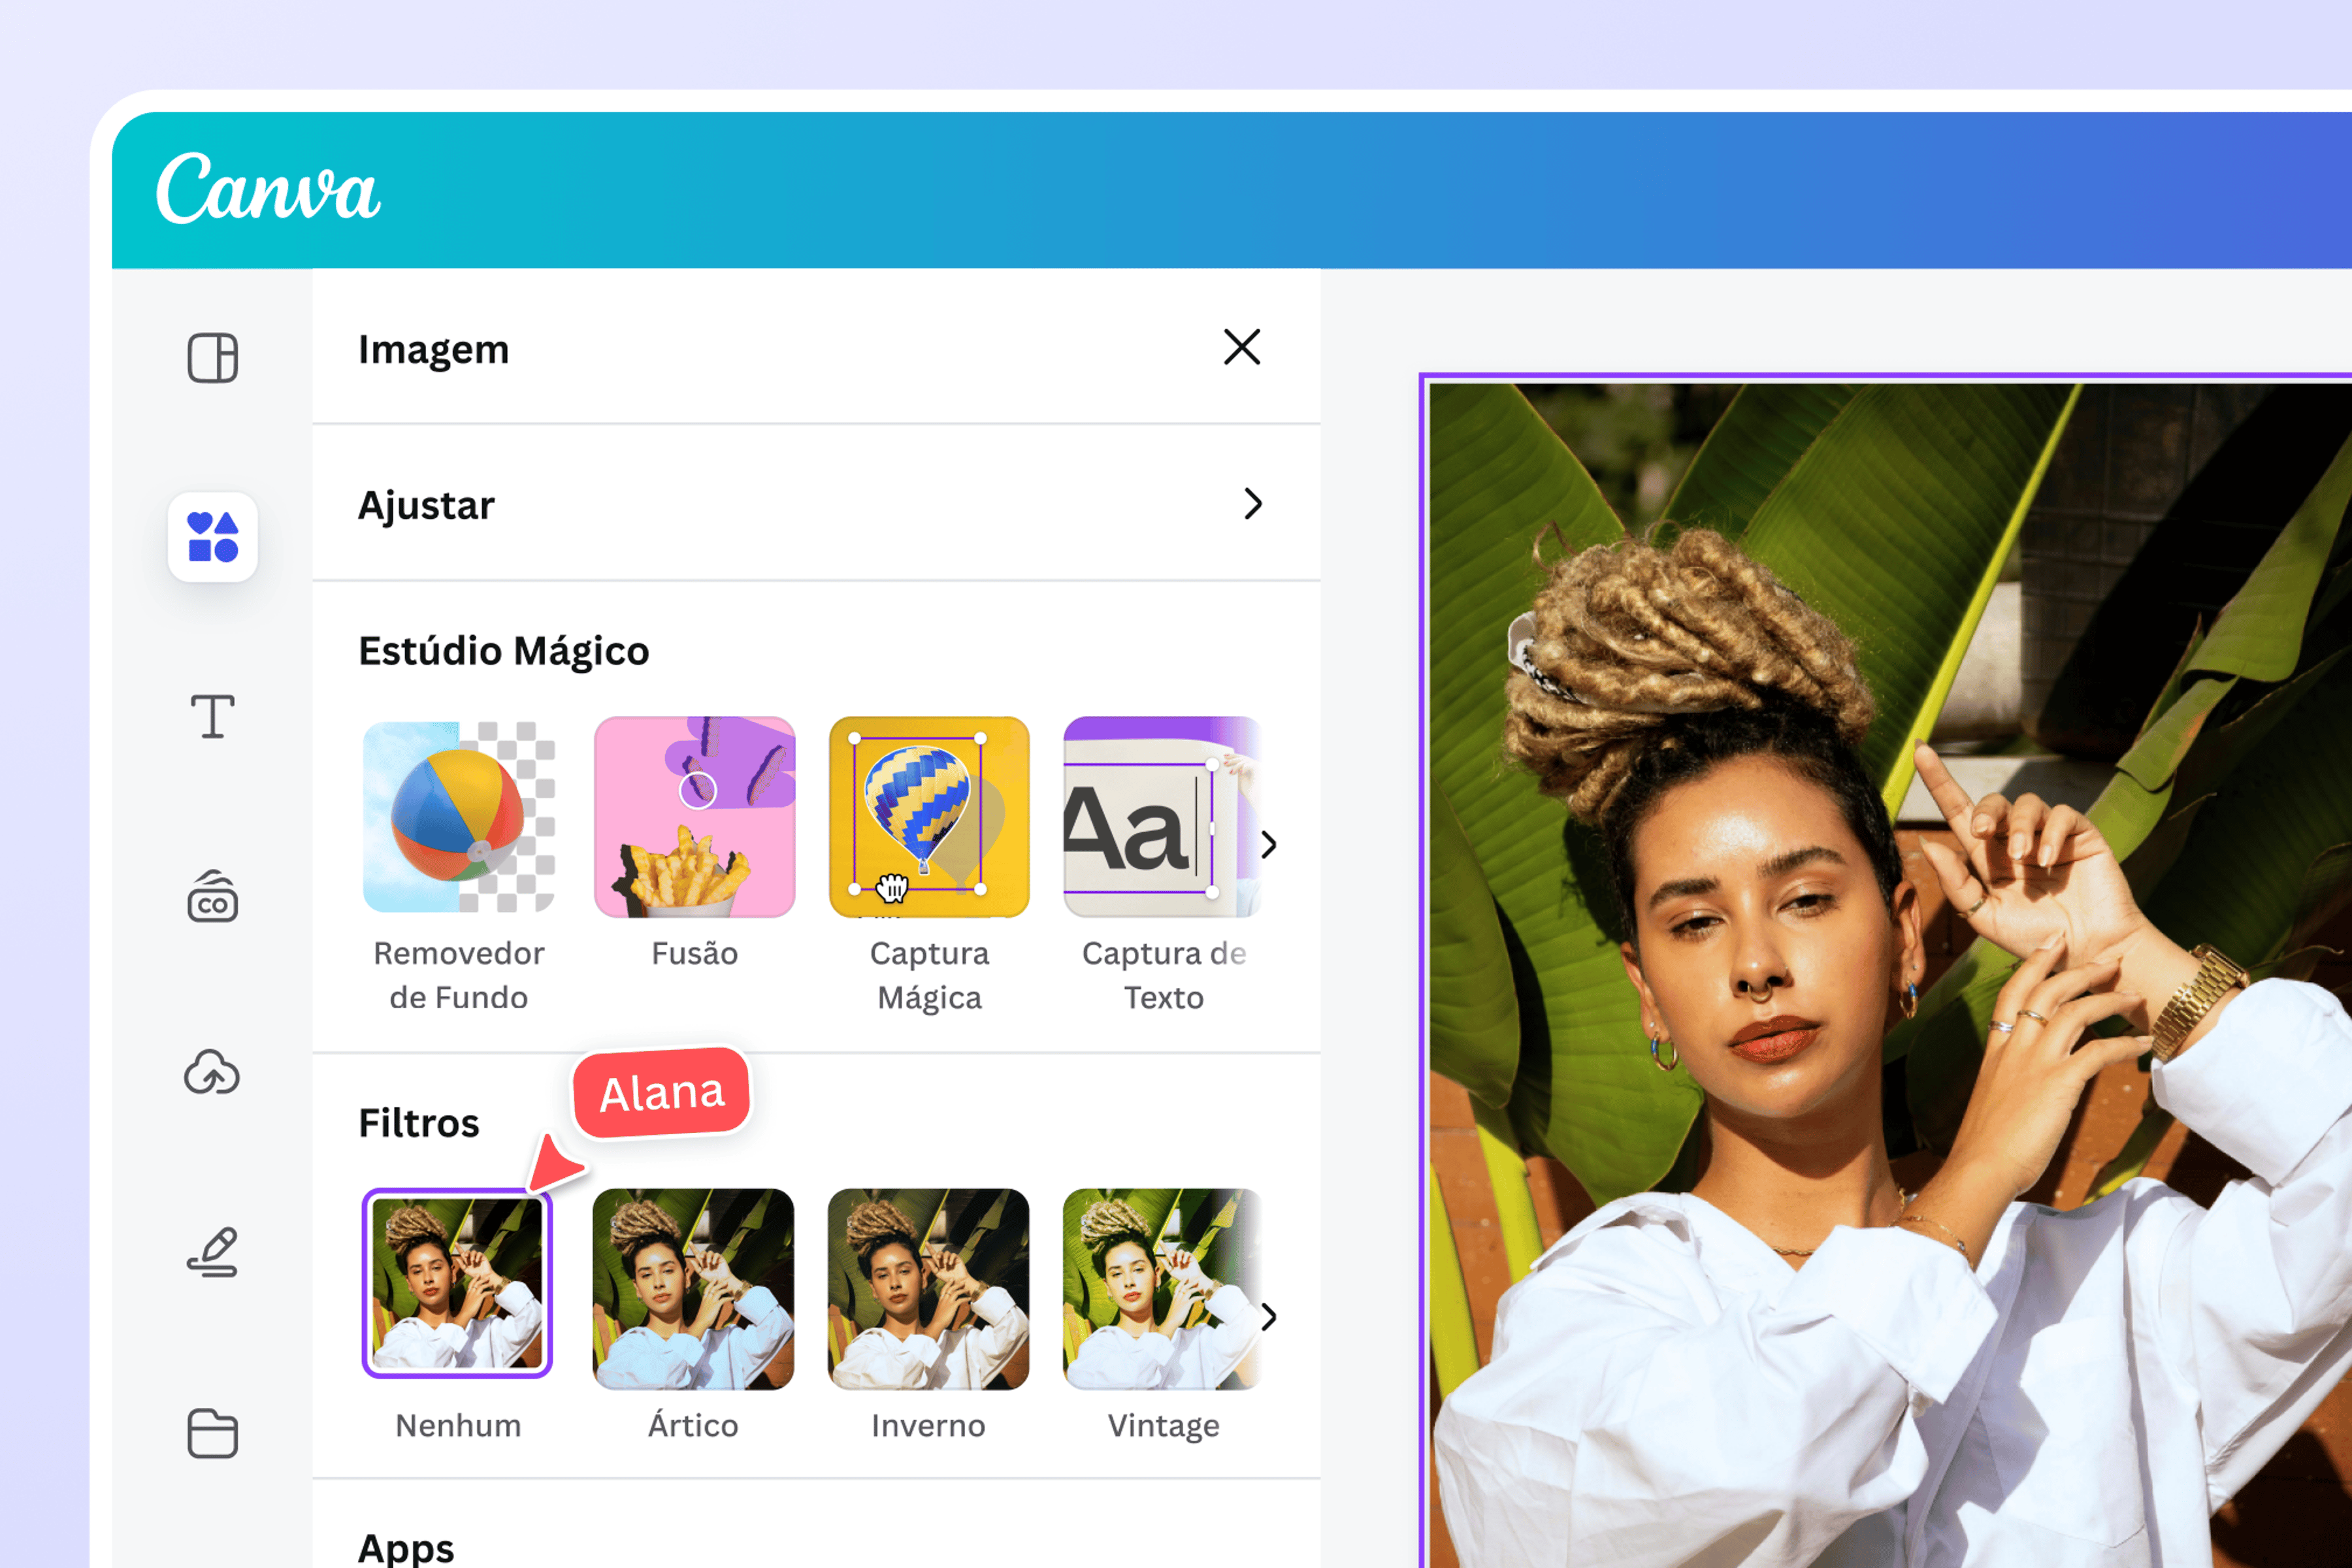Expand the Ajustar section chevron
Image resolution: width=2352 pixels, height=1568 pixels.
(1253, 503)
